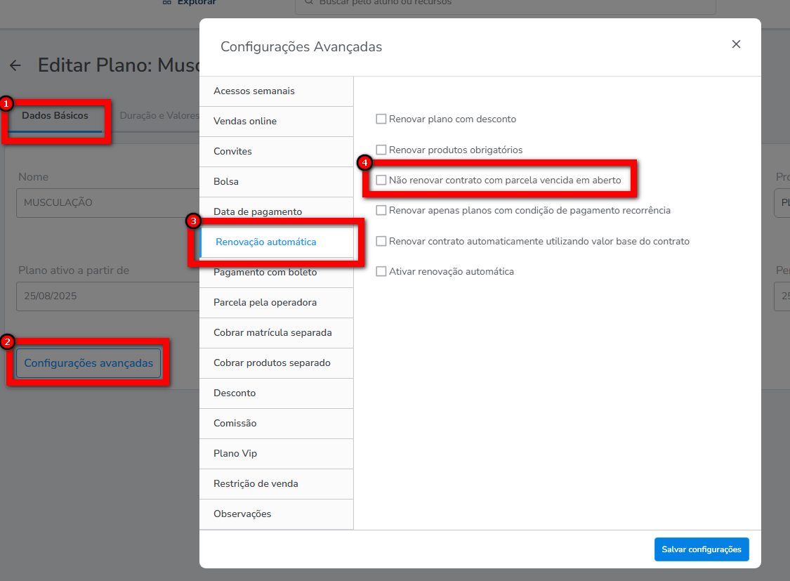
Task: Click Salvar configurações button
Action: (x=701, y=549)
